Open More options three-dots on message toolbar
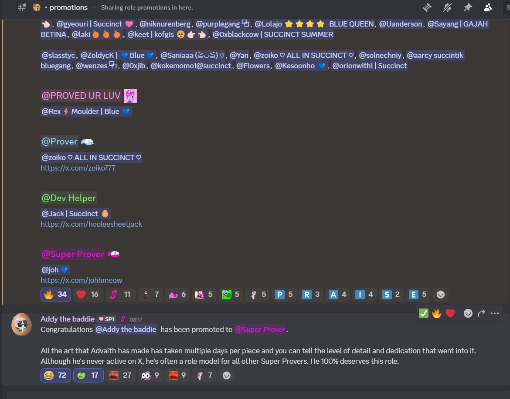 [495, 313]
